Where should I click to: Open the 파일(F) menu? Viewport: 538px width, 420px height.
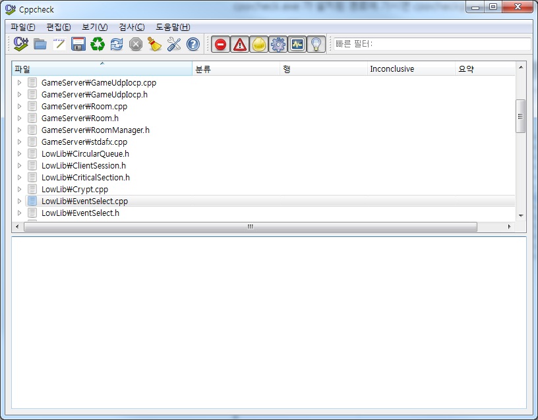click(x=23, y=27)
